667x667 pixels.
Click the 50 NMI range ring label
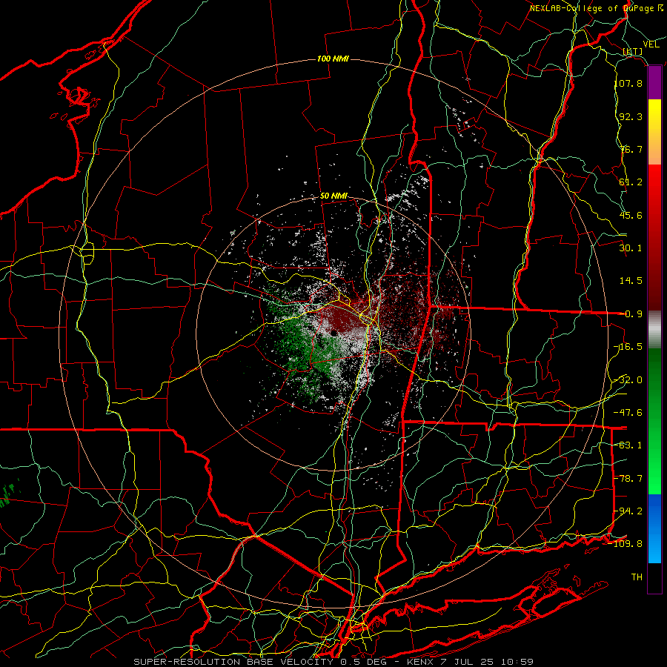(334, 196)
